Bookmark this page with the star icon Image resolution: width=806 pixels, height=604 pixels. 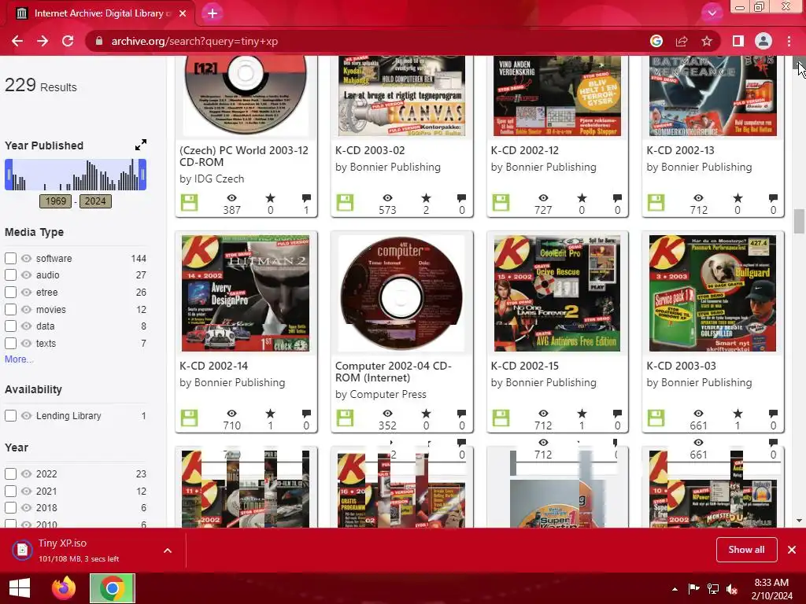pyautogui.click(x=707, y=41)
